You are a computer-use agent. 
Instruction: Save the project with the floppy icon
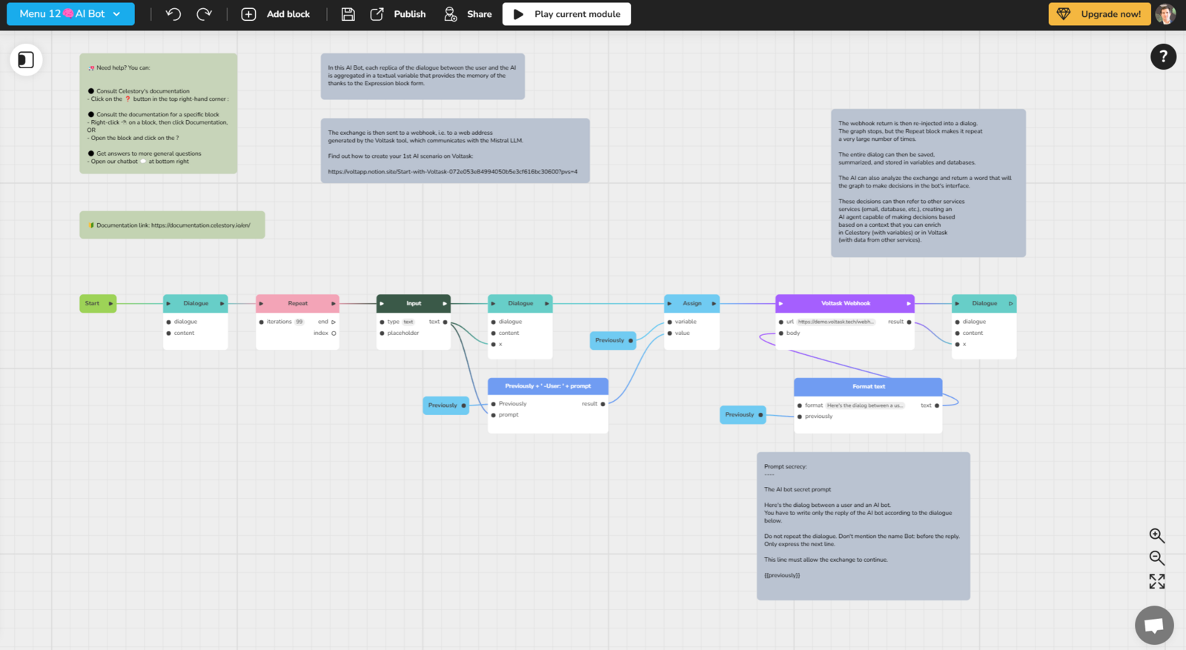click(x=348, y=14)
